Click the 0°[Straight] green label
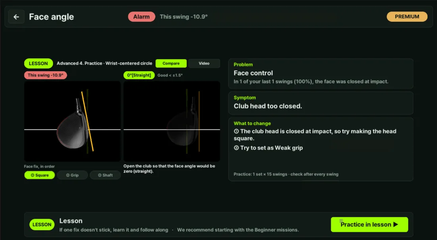437x240 pixels. coord(139,75)
